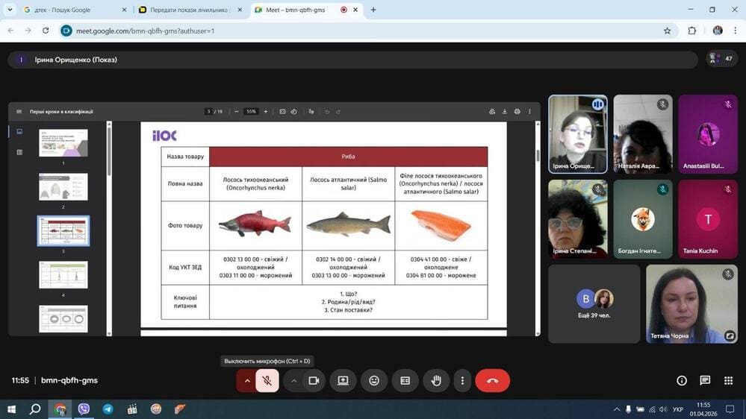746x419 pixels.
Task: Open the emoji reactions panel
Action: coord(374,380)
